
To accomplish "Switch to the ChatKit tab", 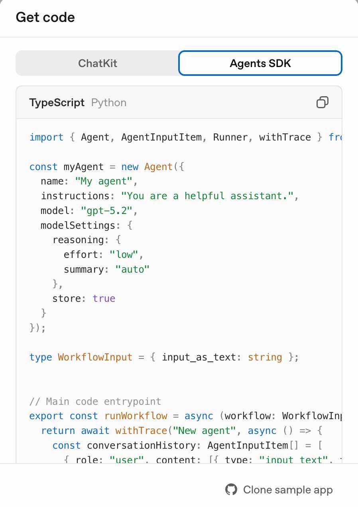I will coord(98,63).
